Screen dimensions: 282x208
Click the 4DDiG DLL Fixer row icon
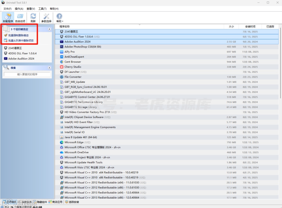pyautogui.click(x=62, y=37)
